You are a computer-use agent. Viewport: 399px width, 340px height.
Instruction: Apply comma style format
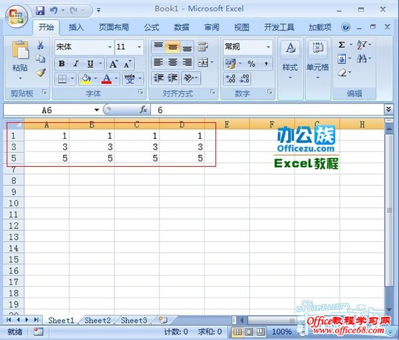266,64
